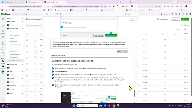
Task: Open File Explorer from the taskbar
Action: point(101,106)
